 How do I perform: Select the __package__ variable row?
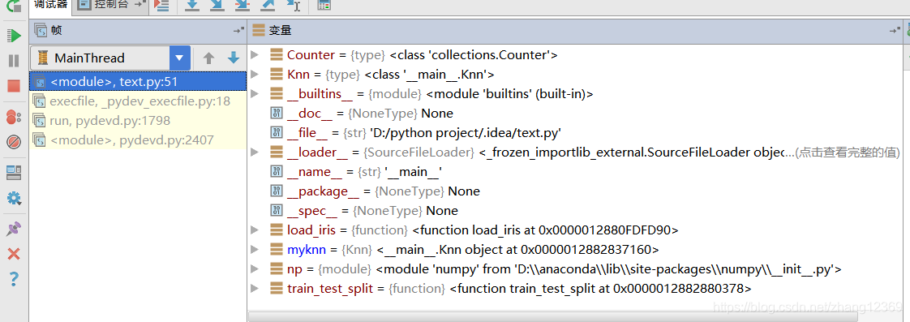[574, 191]
